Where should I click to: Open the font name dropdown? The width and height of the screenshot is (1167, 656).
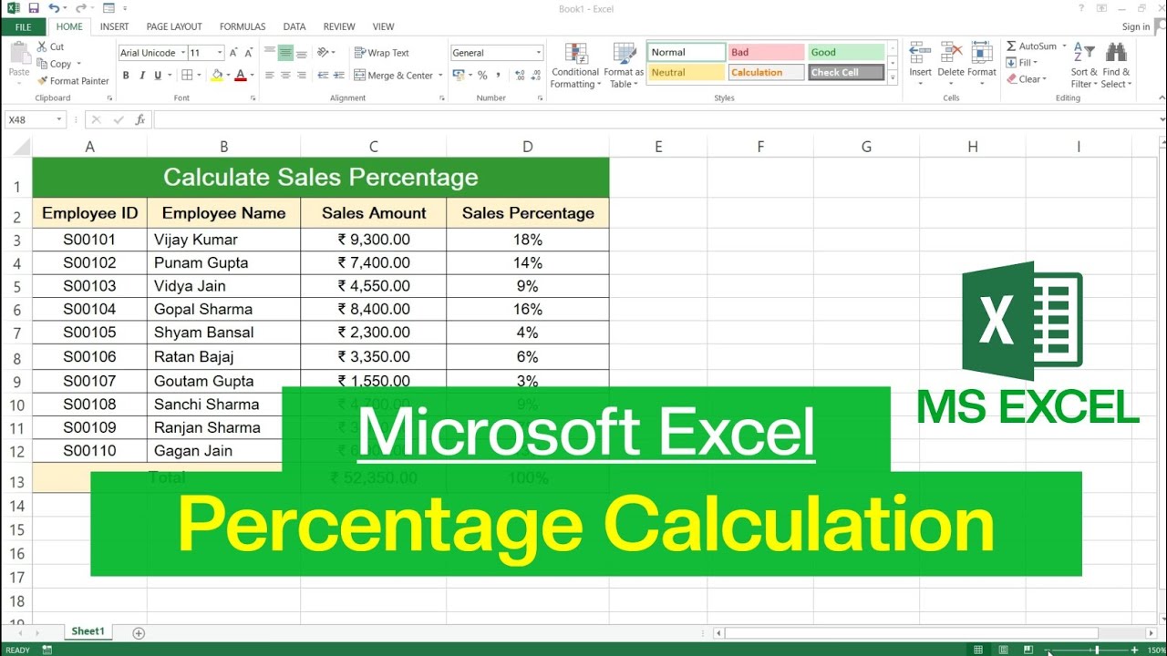[x=183, y=53]
